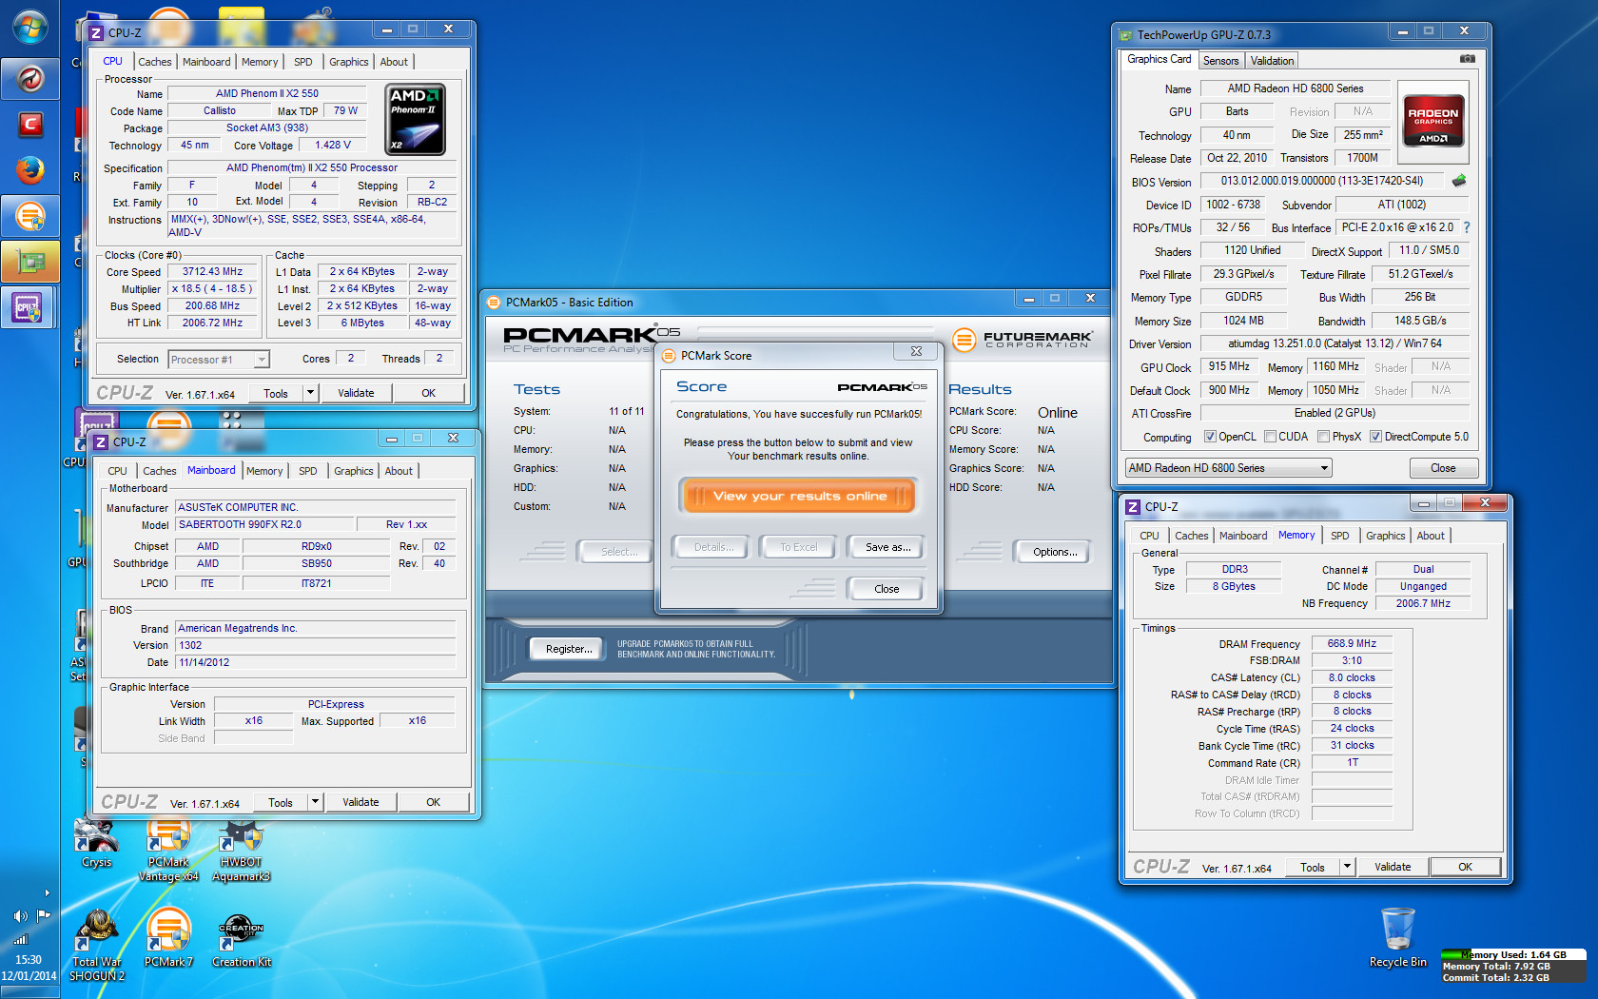Click Save as... in the PCMark Score dialog

(887, 547)
